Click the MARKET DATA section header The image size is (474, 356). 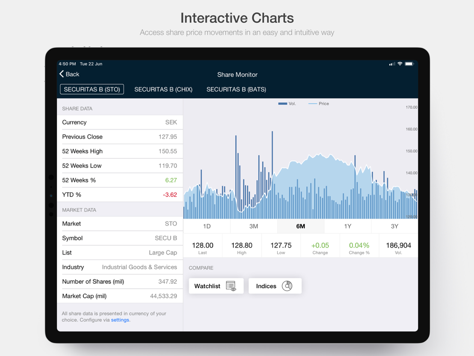79,210
